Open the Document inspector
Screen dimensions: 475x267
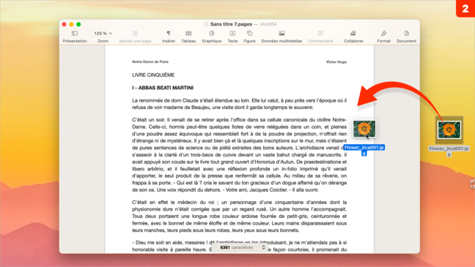point(406,37)
